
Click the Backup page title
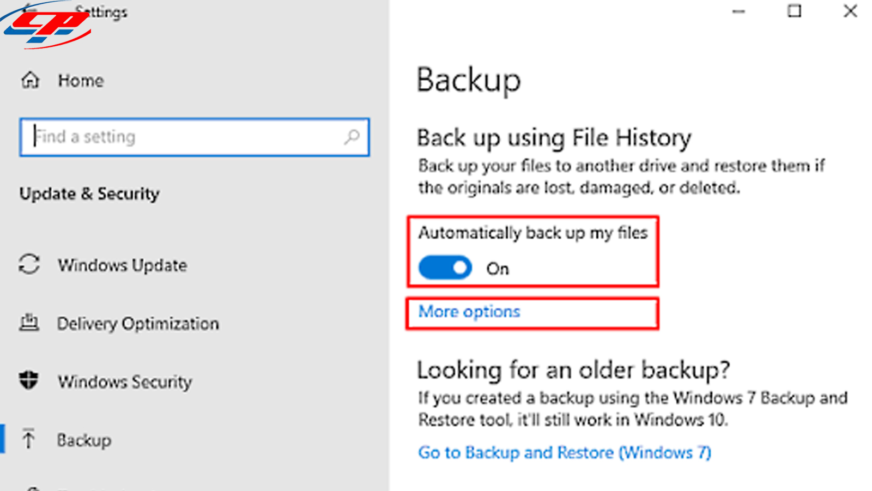click(x=469, y=81)
